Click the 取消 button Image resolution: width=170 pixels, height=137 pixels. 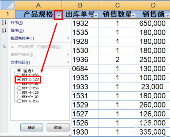point(58,128)
